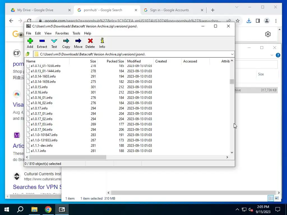Open the View menu

[48, 33]
